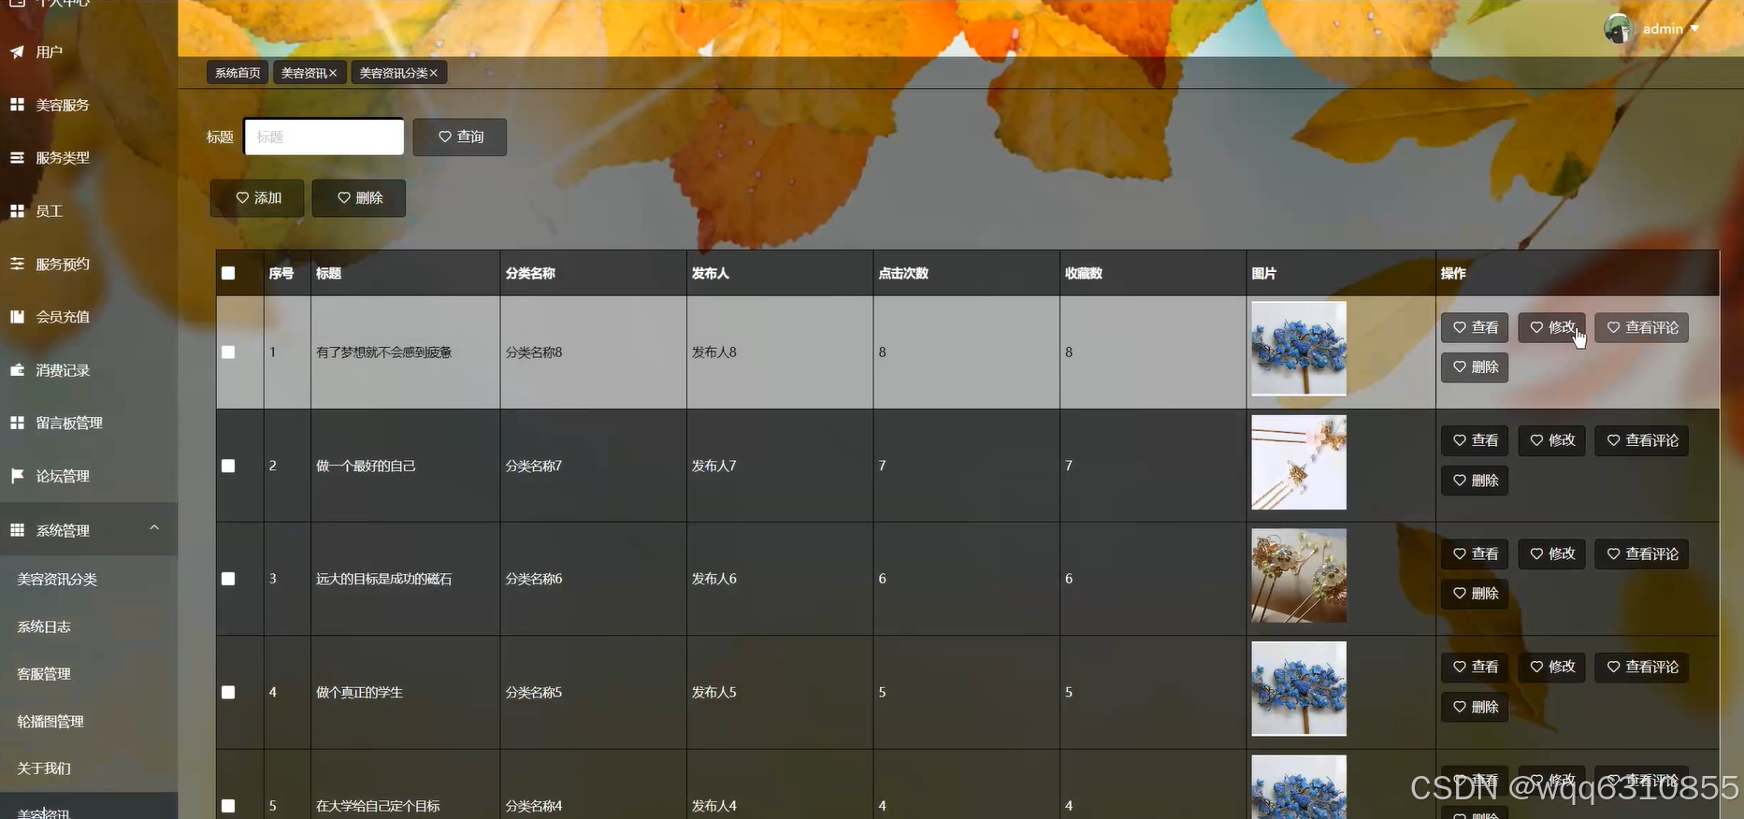Screen dimensions: 1744x819
Task: Open the 论坛管理 sidebar menu
Action: 89,476
